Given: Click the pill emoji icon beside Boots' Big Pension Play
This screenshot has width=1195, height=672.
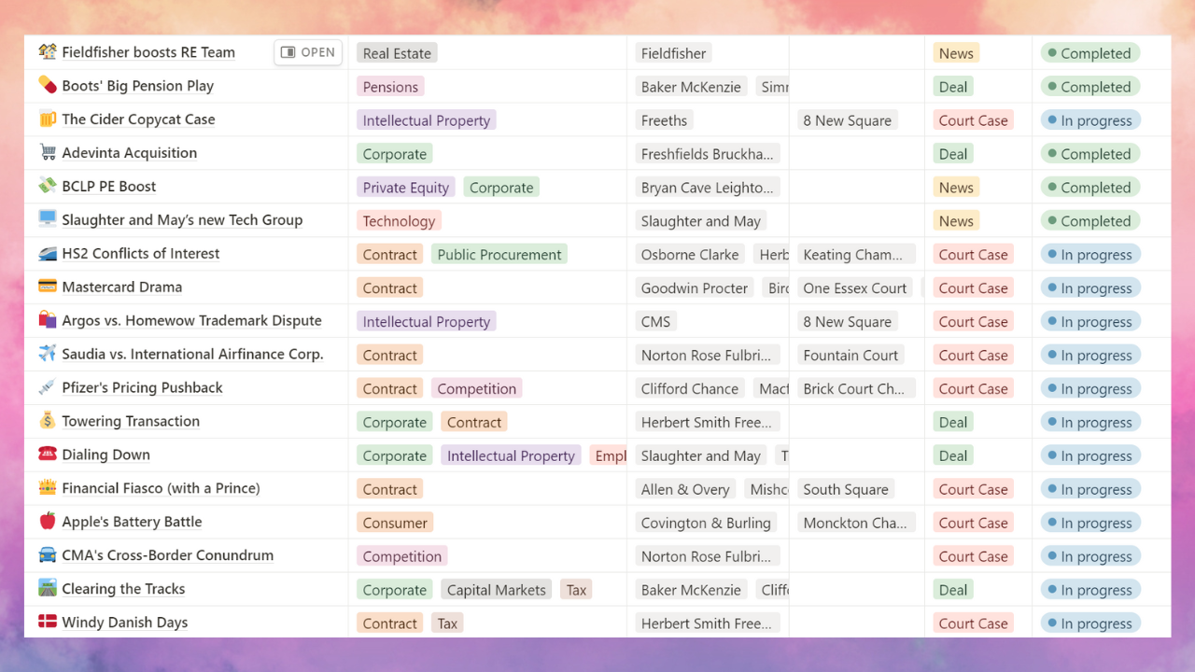Looking at the screenshot, I should 48,86.
